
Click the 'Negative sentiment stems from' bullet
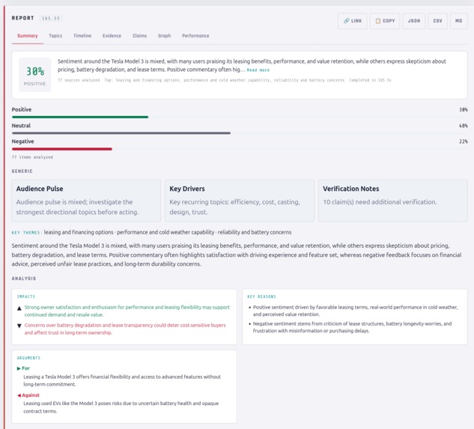tap(352, 327)
